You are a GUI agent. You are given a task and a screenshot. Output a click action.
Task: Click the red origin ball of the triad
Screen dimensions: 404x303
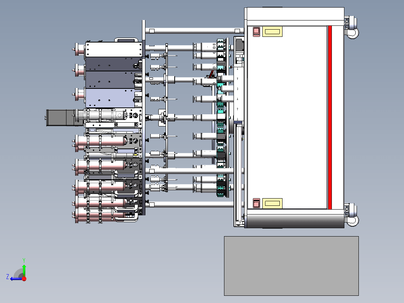point(24,279)
